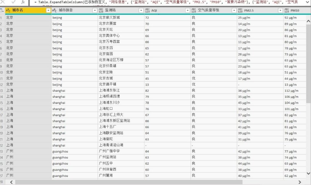Click the cell 北京奥体中心
The width and height of the screenshot is (311, 185).
121,36
